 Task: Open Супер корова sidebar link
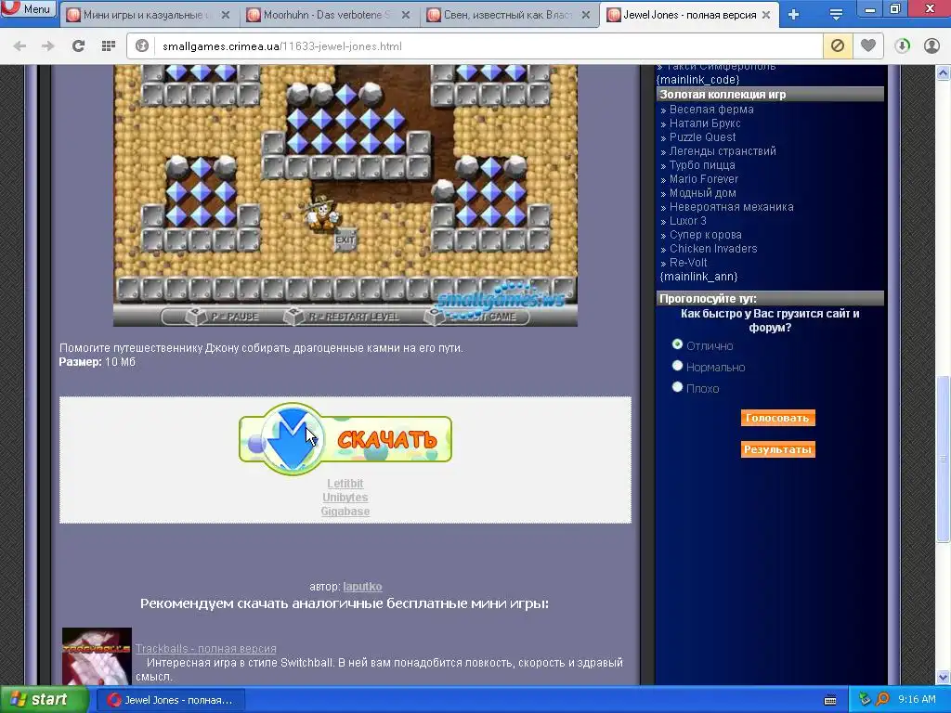[x=706, y=235]
